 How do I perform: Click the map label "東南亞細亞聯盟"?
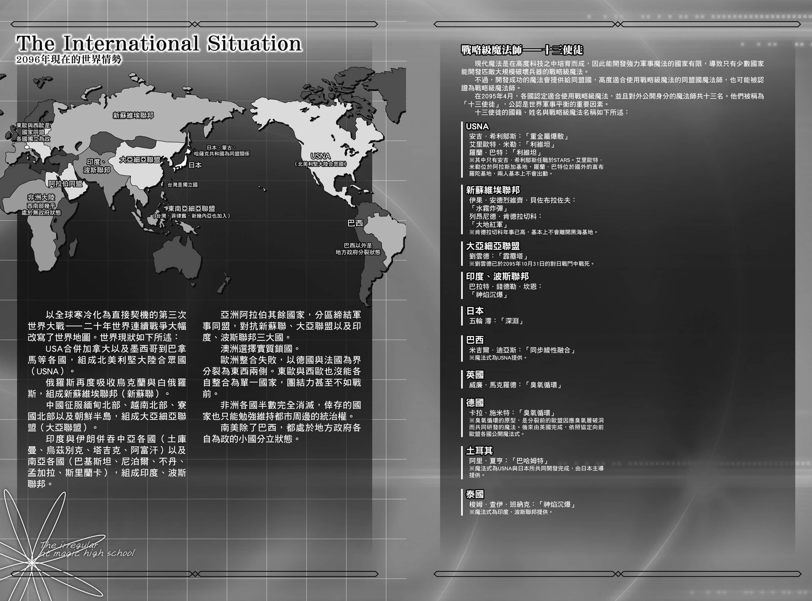click(191, 208)
